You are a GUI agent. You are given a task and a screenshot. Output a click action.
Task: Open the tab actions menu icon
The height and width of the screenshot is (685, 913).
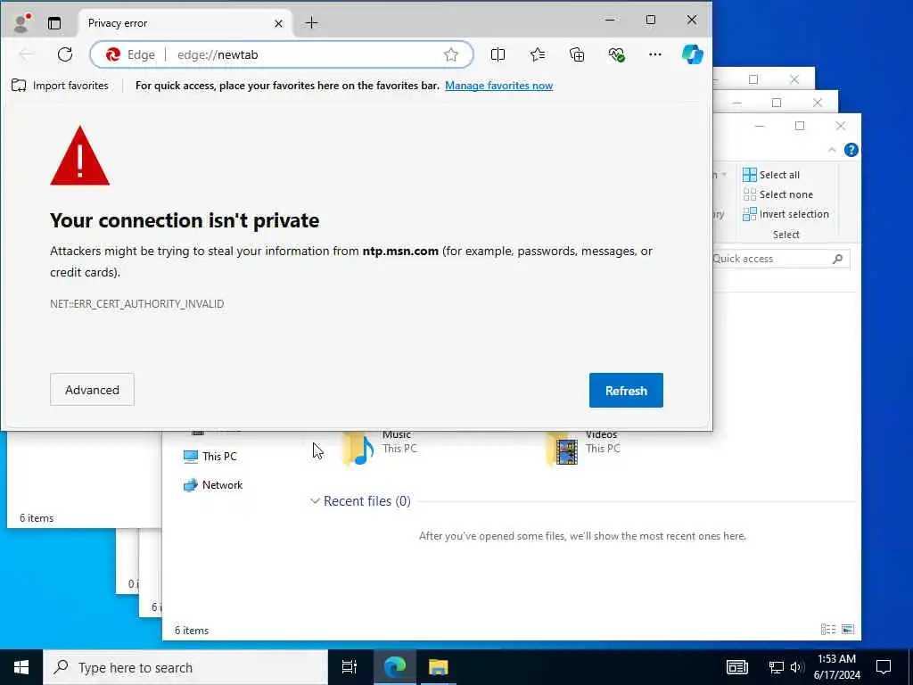click(54, 23)
